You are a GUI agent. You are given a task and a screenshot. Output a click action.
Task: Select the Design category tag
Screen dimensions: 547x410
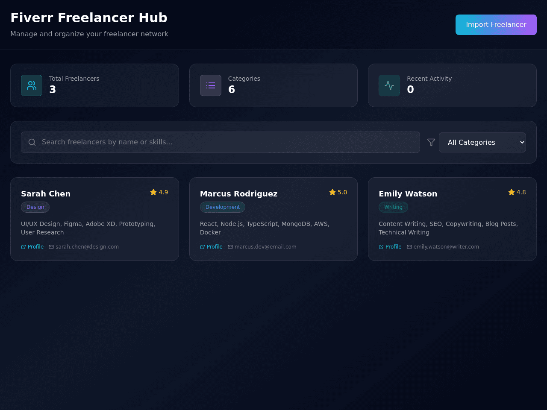35,207
